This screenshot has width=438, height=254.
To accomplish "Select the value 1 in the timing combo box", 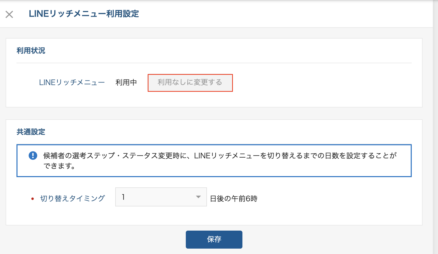I will 124,197.
